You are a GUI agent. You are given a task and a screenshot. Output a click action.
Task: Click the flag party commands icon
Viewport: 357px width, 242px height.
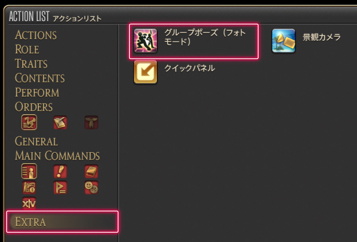(60, 187)
